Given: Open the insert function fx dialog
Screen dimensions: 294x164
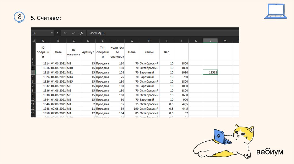Looking at the screenshot, I should point(82,33).
